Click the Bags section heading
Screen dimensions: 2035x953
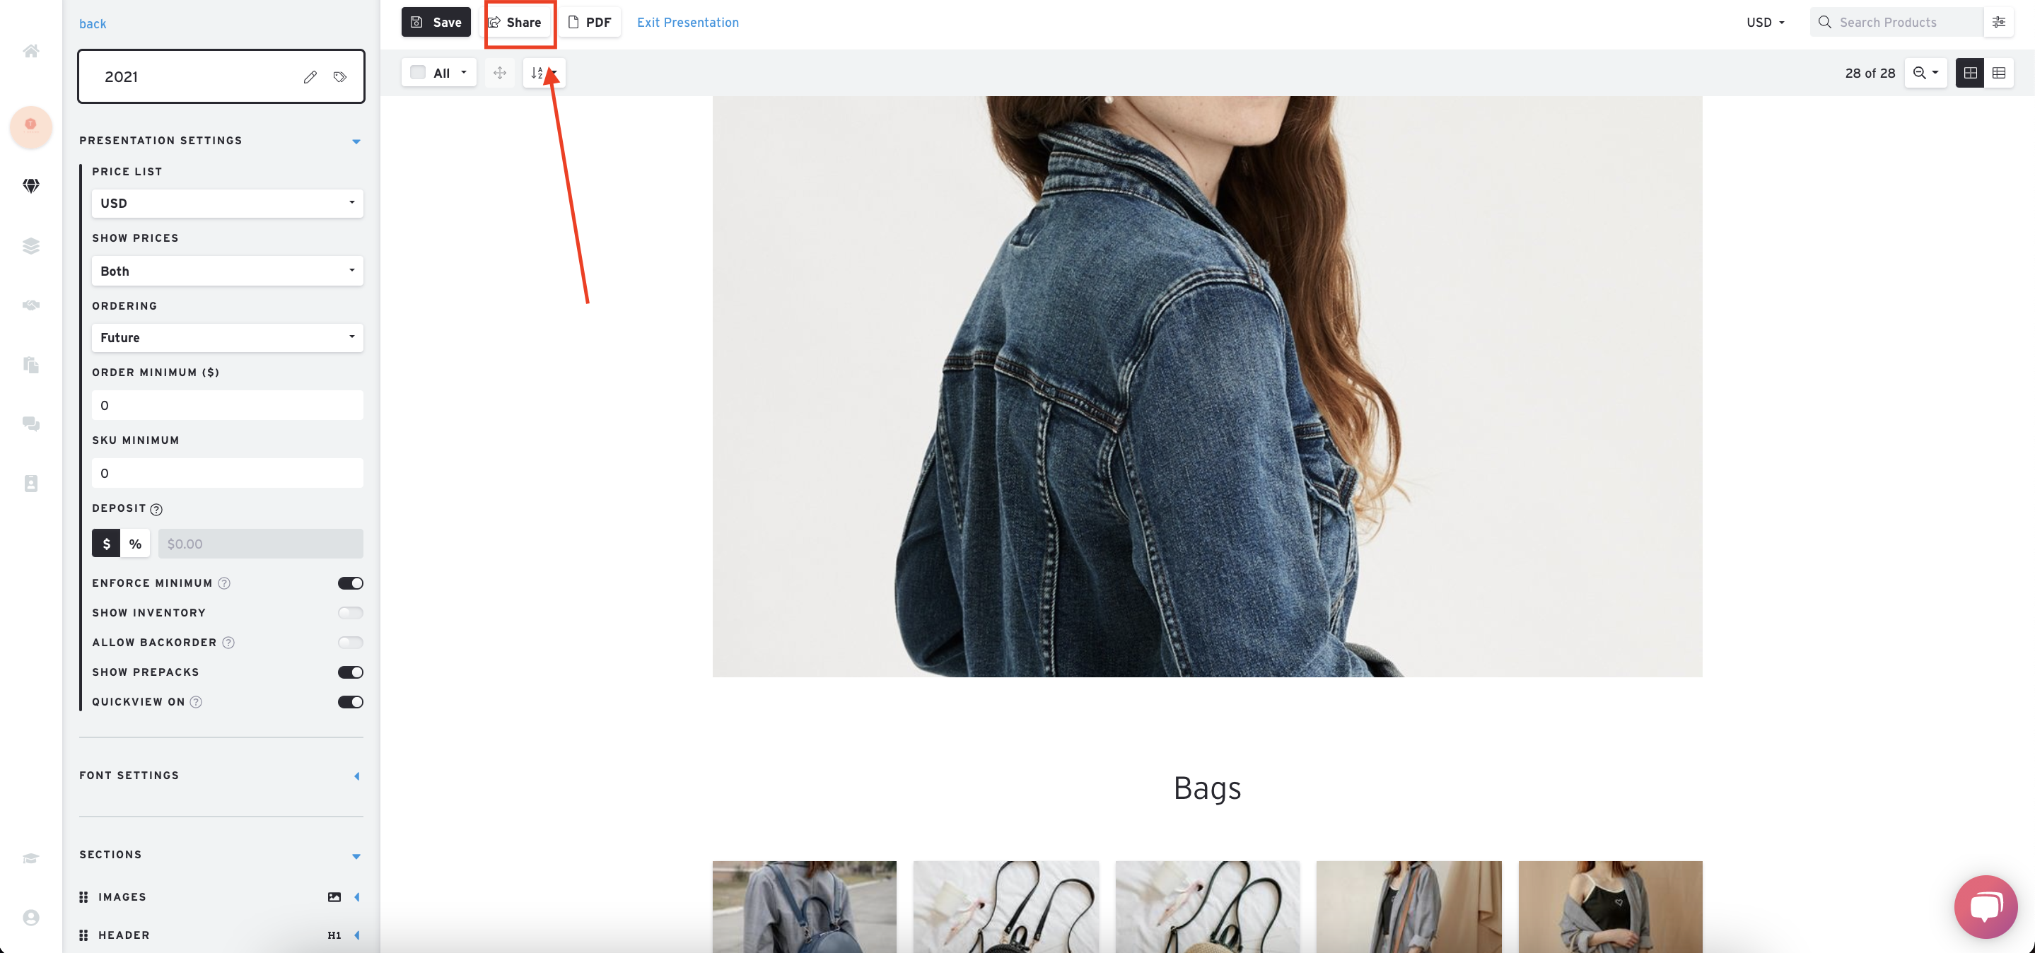tap(1207, 789)
